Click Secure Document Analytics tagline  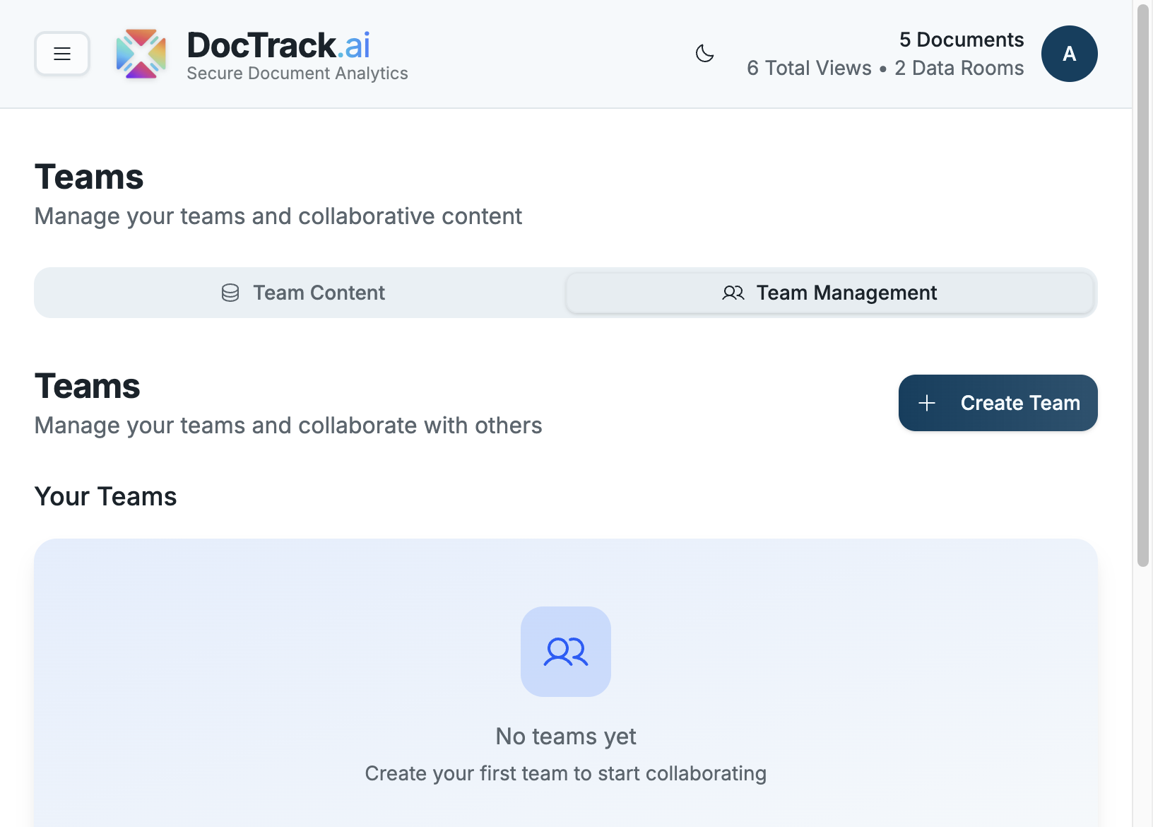[297, 74]
